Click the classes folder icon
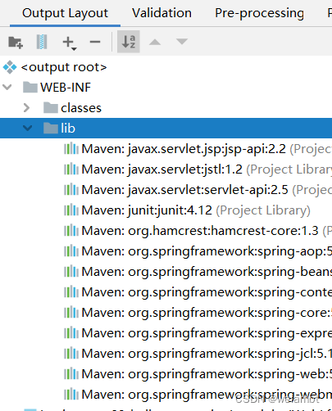The width and height of the screenshot is (332, 411). [x=51, y=107]
